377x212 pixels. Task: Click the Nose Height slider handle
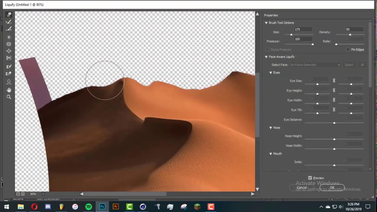pos(334,139)
